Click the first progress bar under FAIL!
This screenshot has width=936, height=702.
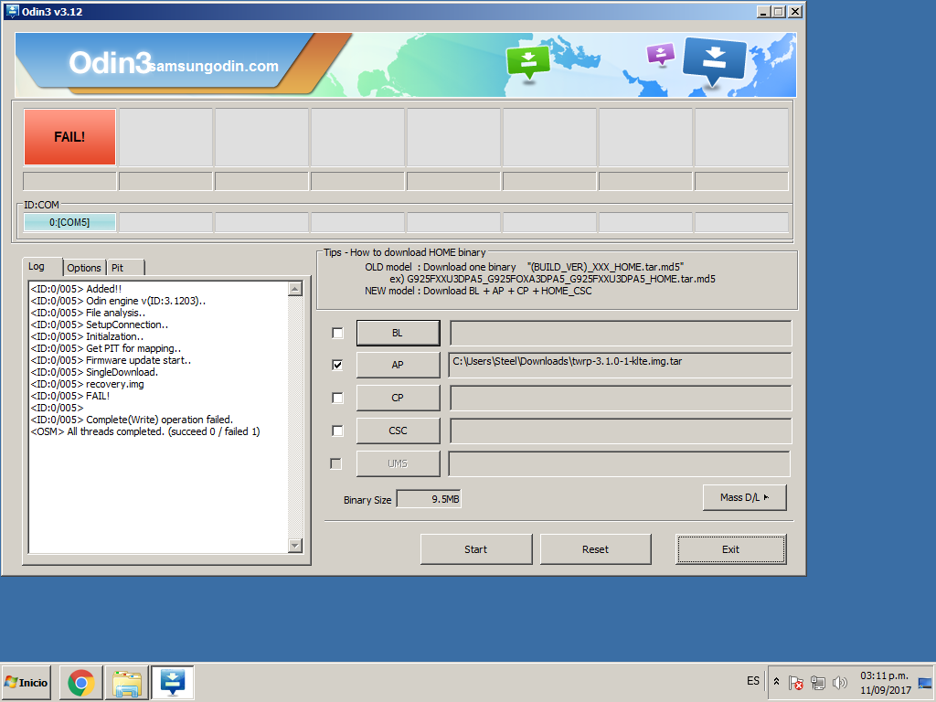pos(69,181)
